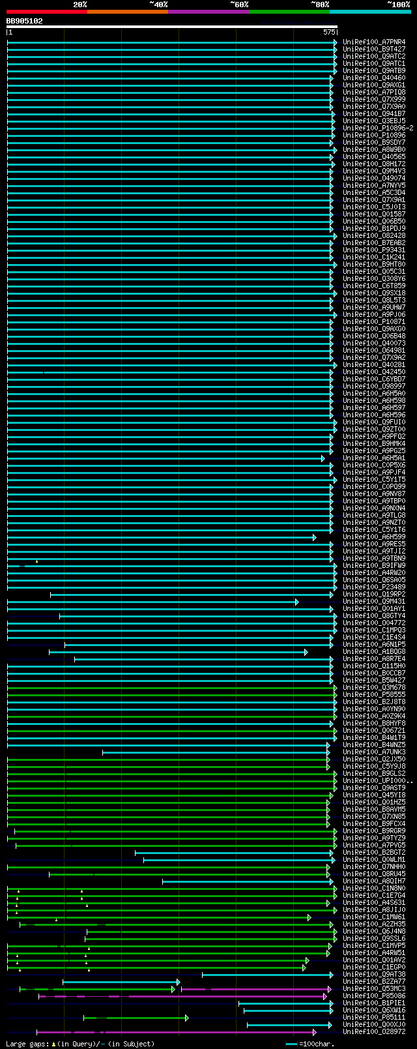Click the red ~20% identity legend segment
Viewport: 417px width, 1049px height.
[47, 11]
